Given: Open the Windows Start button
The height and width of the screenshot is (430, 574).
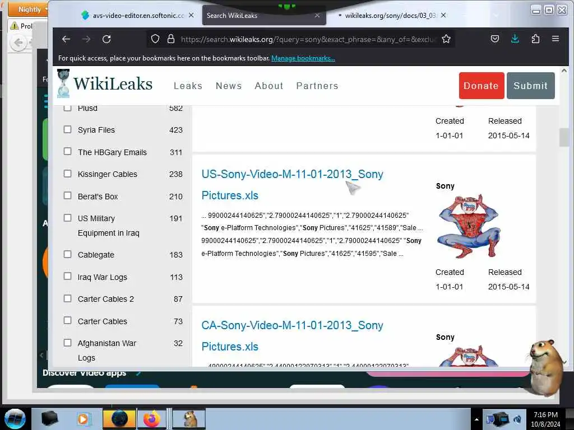Looking at the screenshot, I should pyautogui.click(x=15, y=419).
